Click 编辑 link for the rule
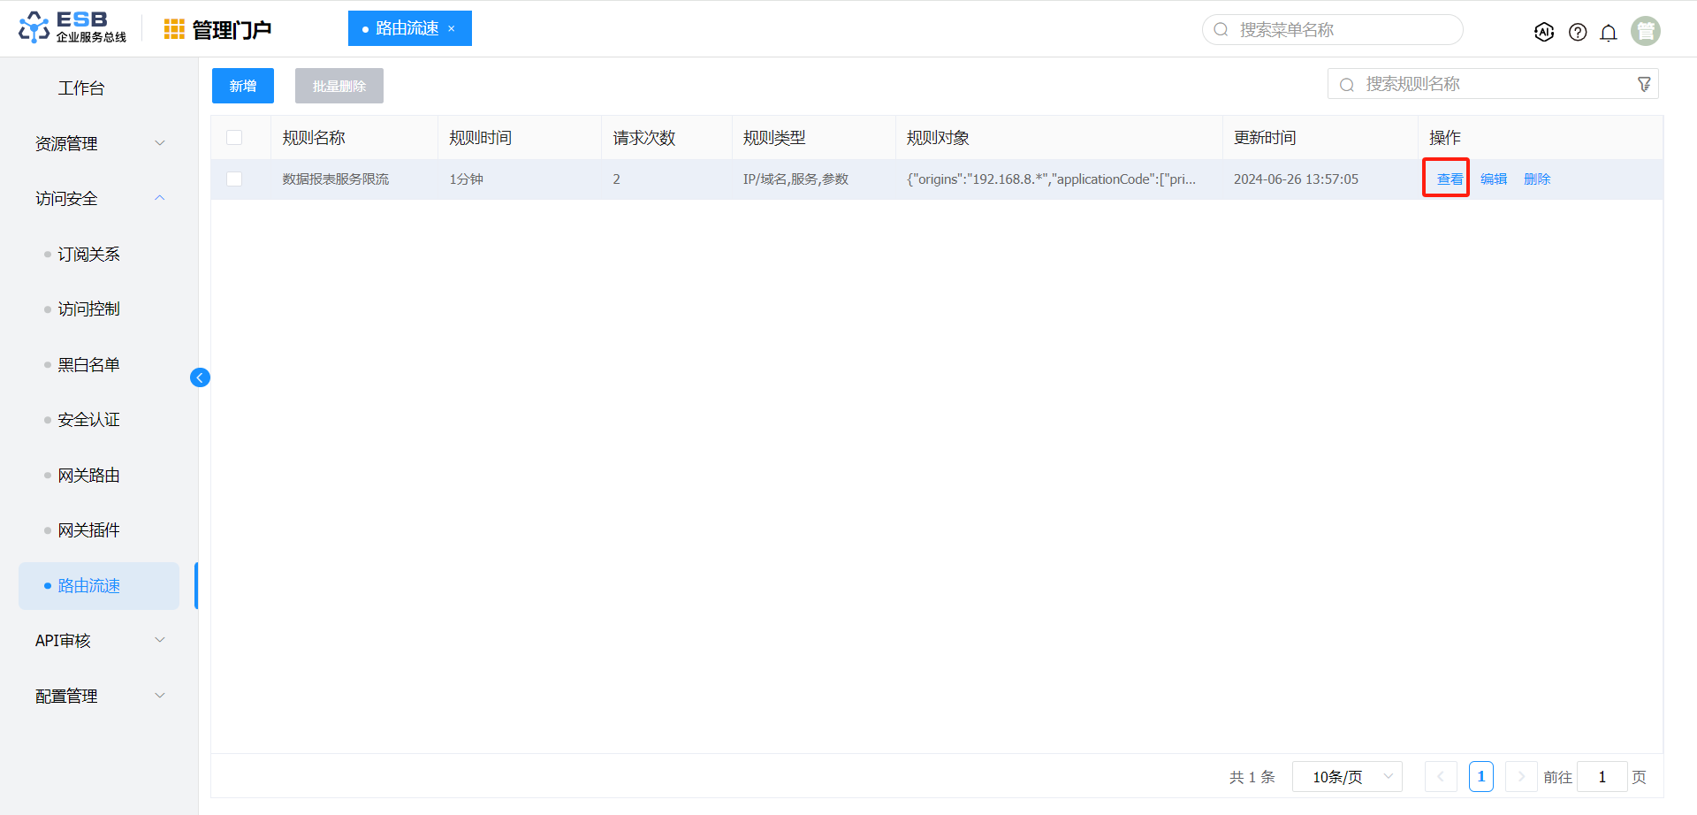The height and width of the screenshot is (815, 1697). click(1494, 179)
